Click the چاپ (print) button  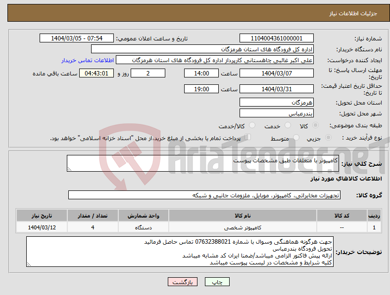pos(217,282)
